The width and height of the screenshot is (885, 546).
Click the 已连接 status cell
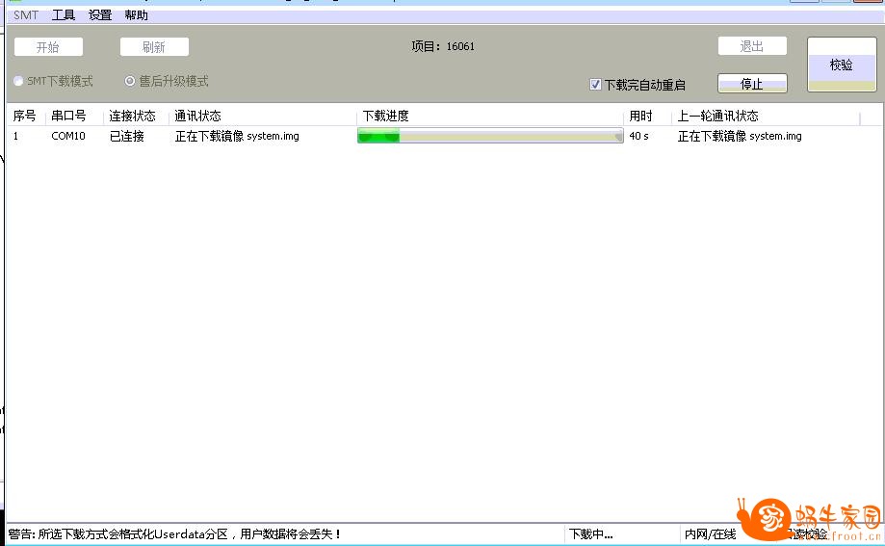point(127,136)
